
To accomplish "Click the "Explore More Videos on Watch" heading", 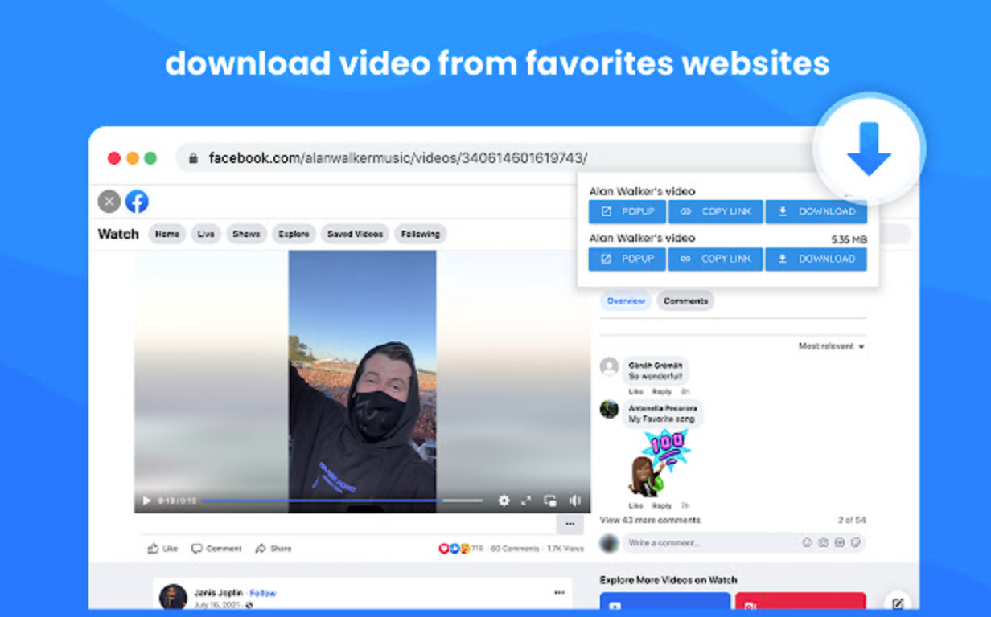I will click(668, 580).
